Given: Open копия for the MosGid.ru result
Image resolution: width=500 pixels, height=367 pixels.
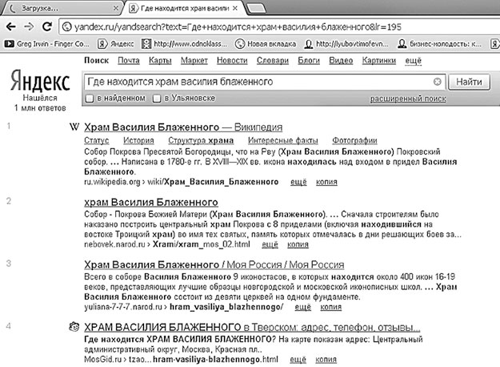Looking at the screenshot, I should (x=326, y=359).
